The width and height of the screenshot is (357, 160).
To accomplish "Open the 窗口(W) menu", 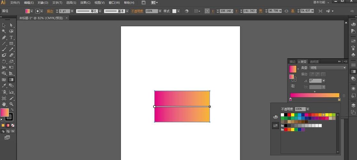I will click(x=114, y=3).
